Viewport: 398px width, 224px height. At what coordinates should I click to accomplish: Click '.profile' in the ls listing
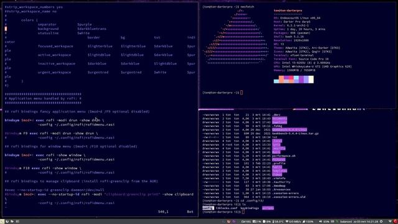tap(279, 163)
